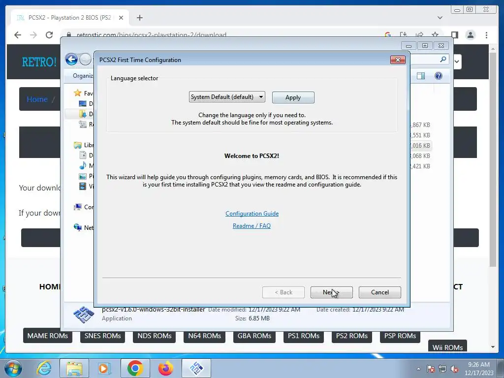504x378 pixels.
Task: Open SNES ROMs link
Action: 102,336
